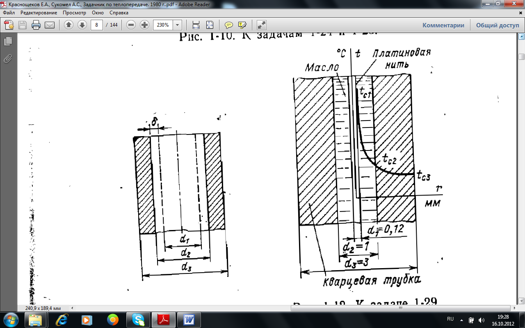The image size is (525, 328).
Task: Show attachments paperclip panel icon
Action: [x=7, y=59]
